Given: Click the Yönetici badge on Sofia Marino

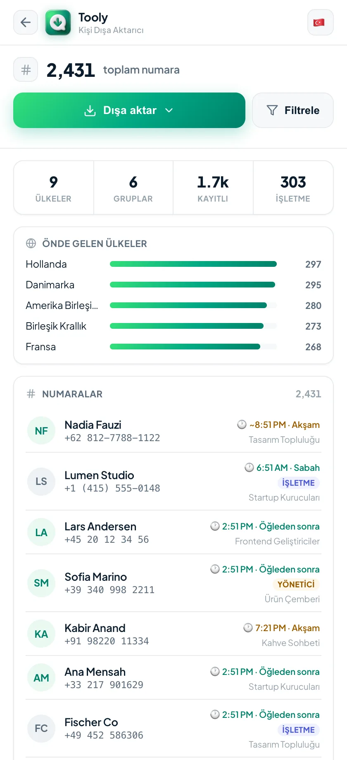Looking at the screenshot, I should click(296, 584).
